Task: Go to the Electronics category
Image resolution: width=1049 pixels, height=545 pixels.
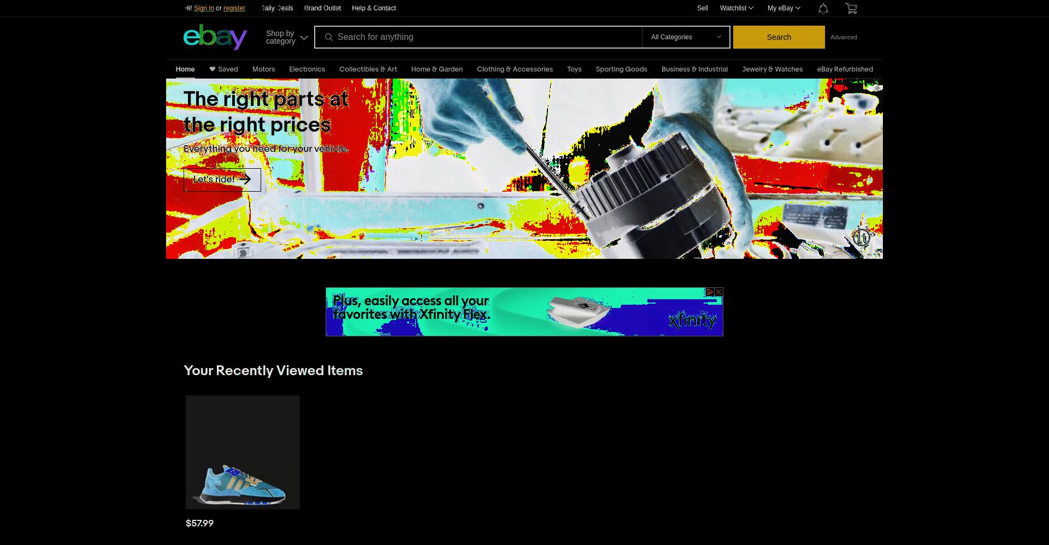Action: (x=307, y=69)
